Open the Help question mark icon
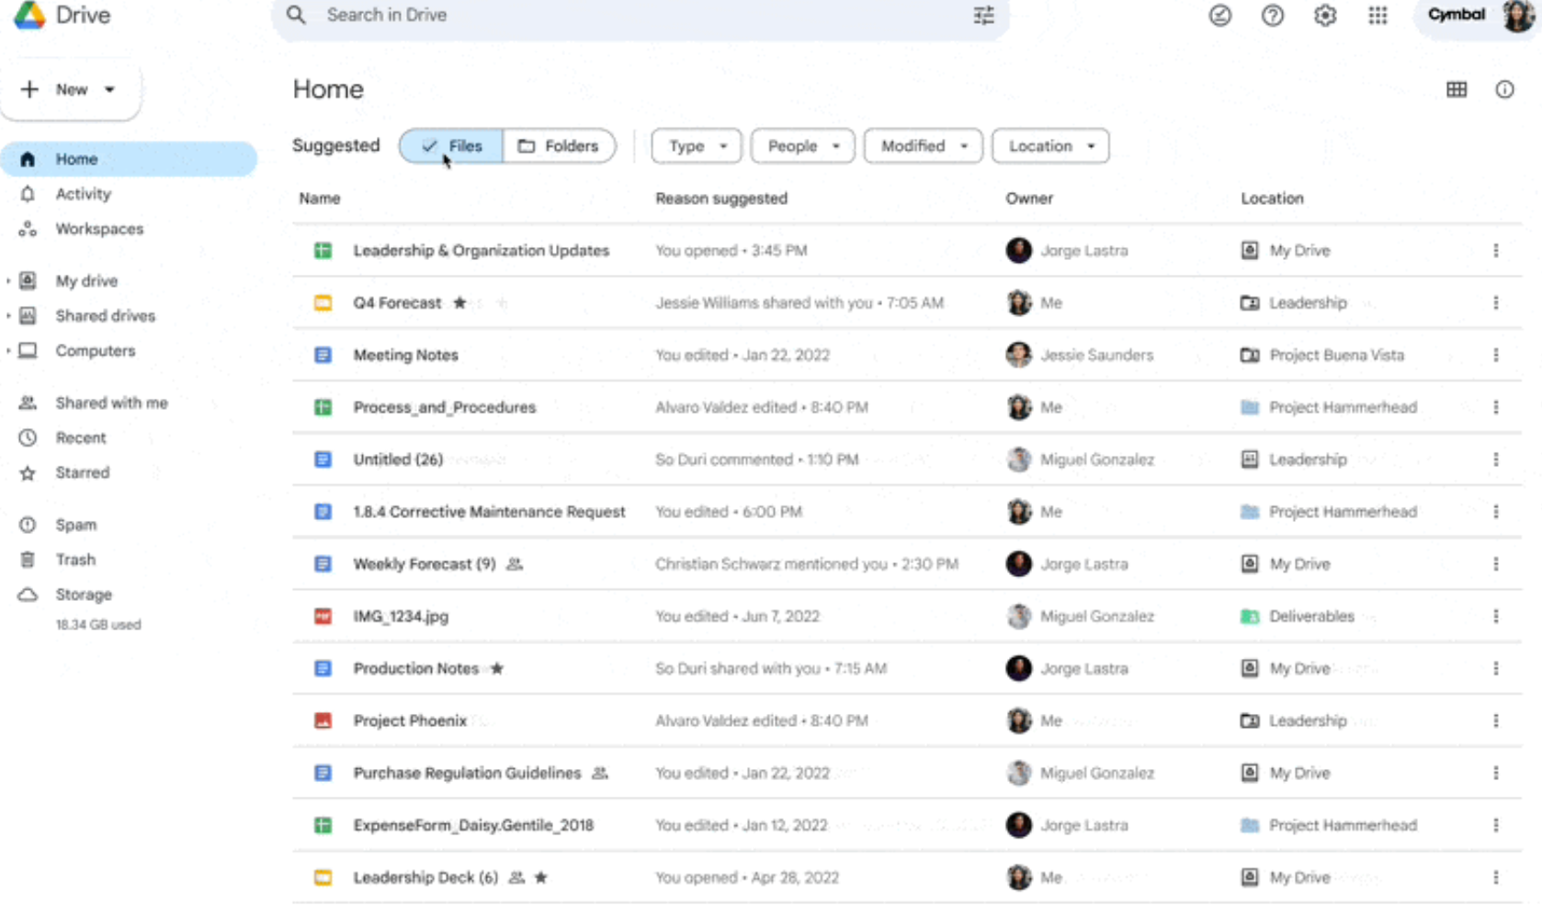This screenshot has height=906, width=1542. click(1272, 16)
